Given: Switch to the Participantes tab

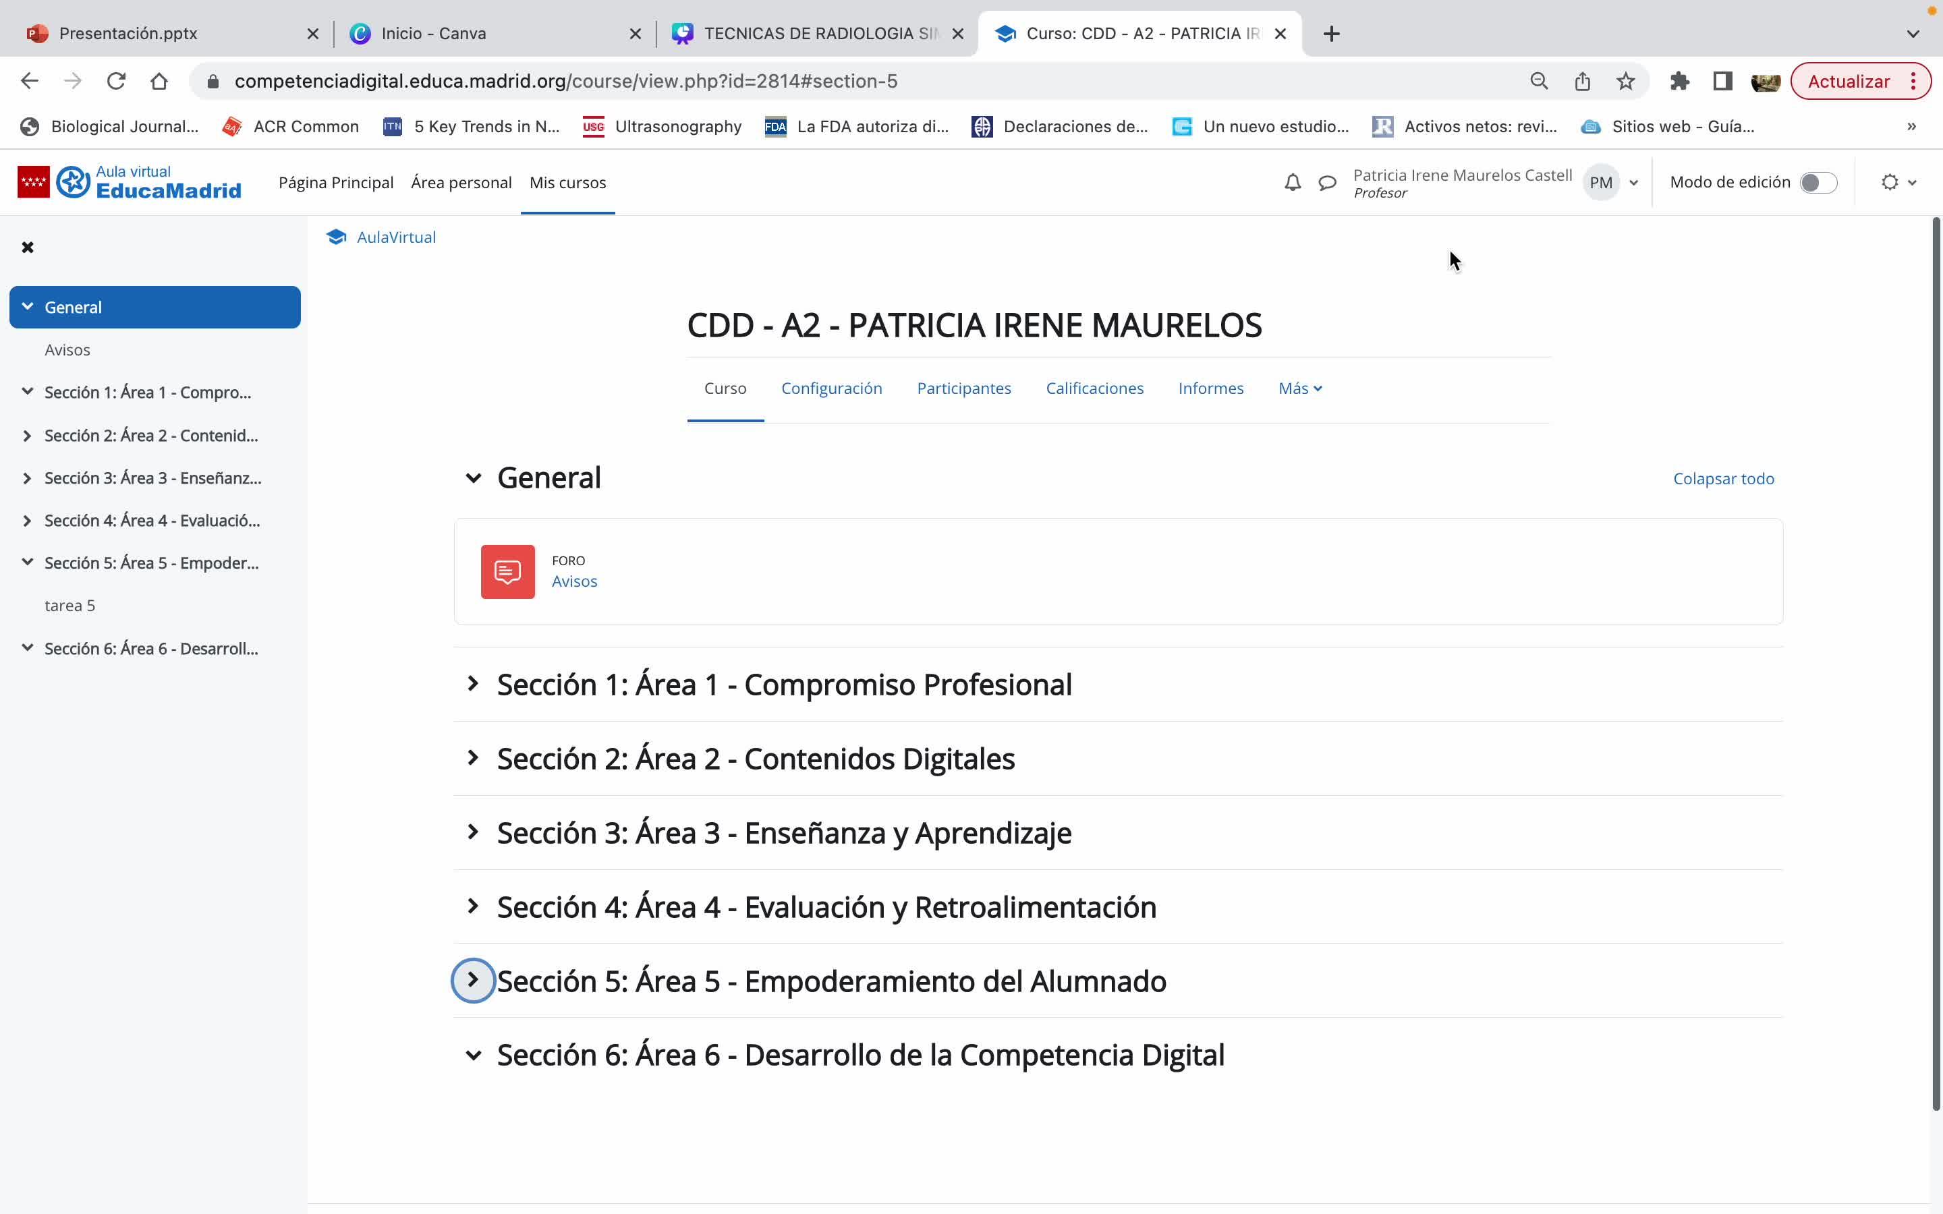Looking at the screenshot, I should coord(963,388).
